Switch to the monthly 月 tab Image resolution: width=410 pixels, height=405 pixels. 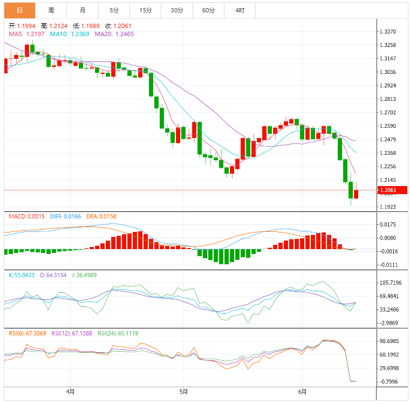[83, 10]
